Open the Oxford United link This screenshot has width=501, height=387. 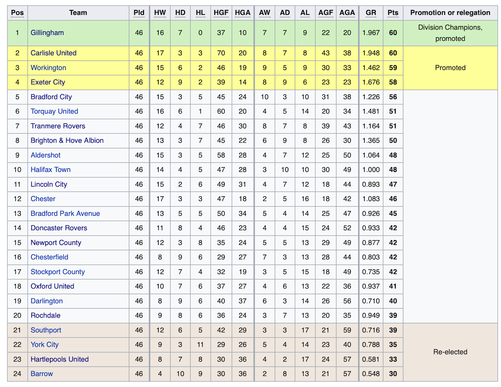pyautogui.click(x=52, y=286)
